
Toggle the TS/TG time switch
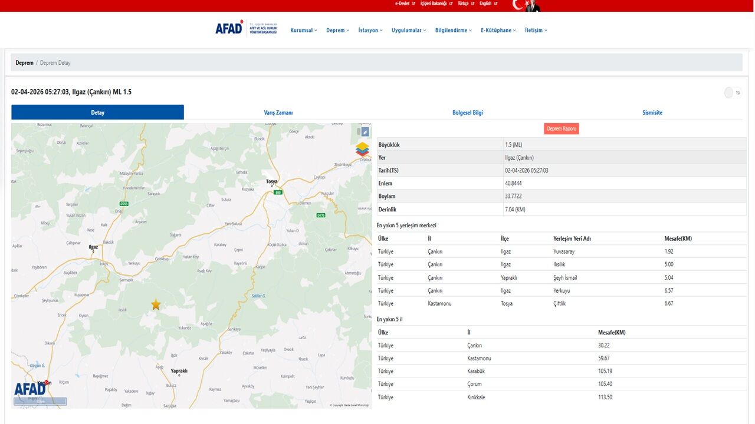pos(730,92)
